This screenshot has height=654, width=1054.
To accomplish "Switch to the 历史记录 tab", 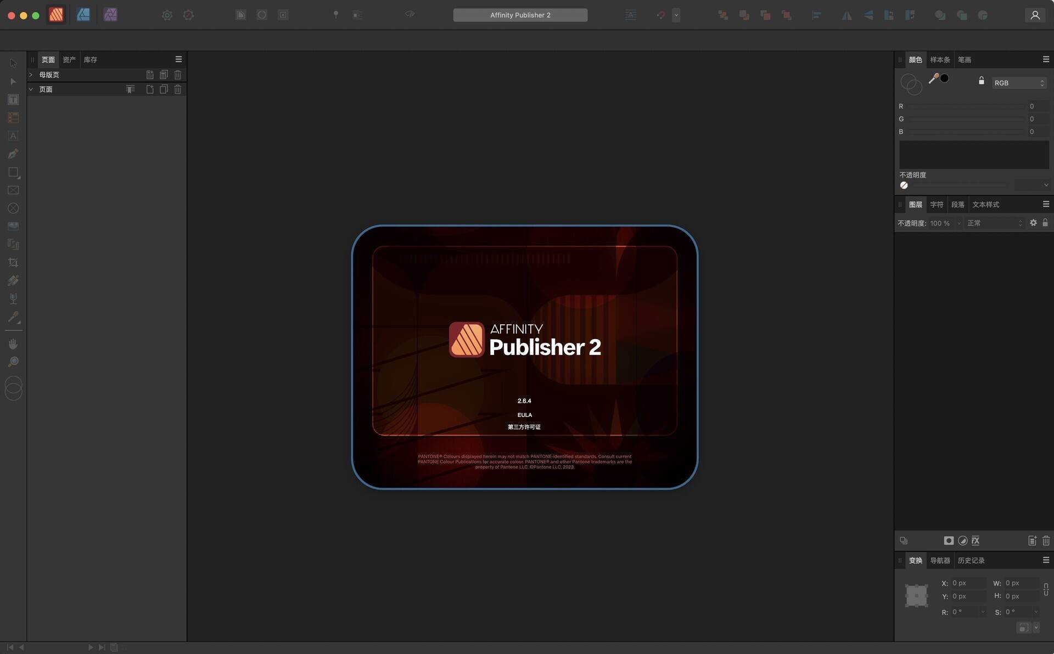I will click(x=971, y=561).
